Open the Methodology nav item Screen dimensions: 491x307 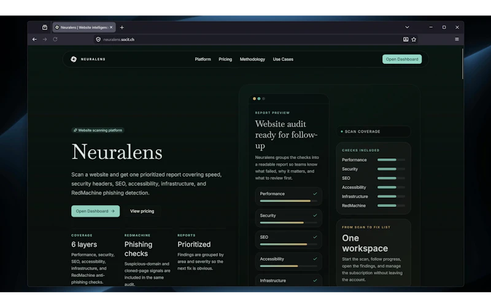pyautogui.click(x=252, y=59)
